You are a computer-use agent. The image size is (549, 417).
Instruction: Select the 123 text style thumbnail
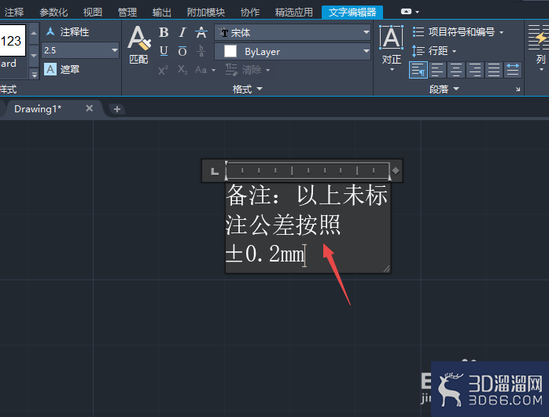click(12, 41)
